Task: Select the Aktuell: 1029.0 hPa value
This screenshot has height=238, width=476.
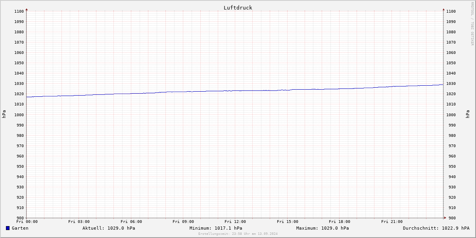Action: (x=109, y=228)
